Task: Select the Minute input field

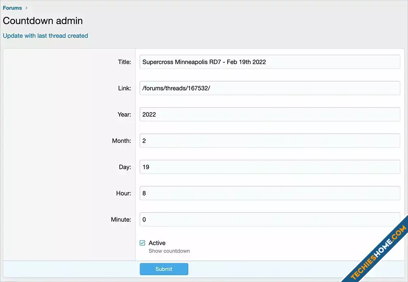Action: 270,219
